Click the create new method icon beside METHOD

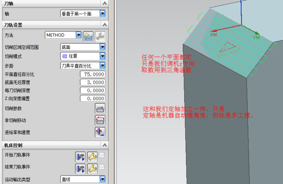[88, 35]
